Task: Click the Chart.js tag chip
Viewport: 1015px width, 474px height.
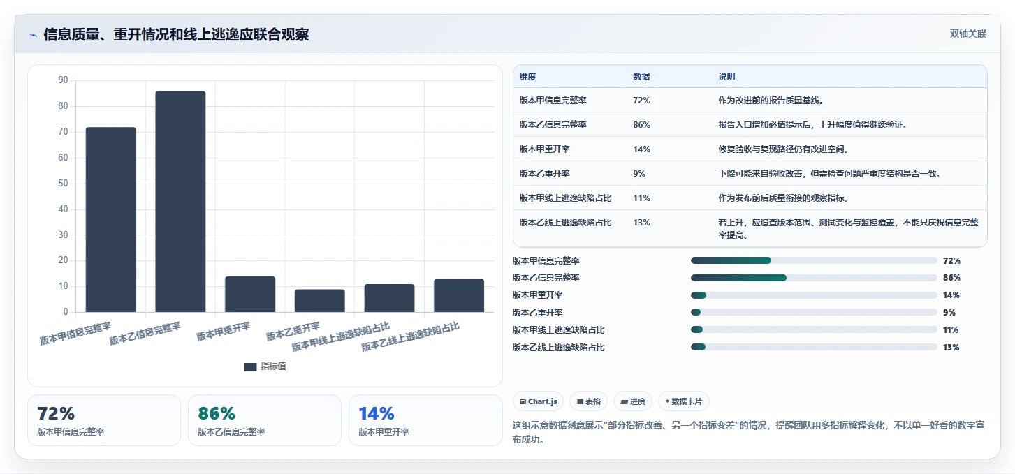Action: (539, 401)
